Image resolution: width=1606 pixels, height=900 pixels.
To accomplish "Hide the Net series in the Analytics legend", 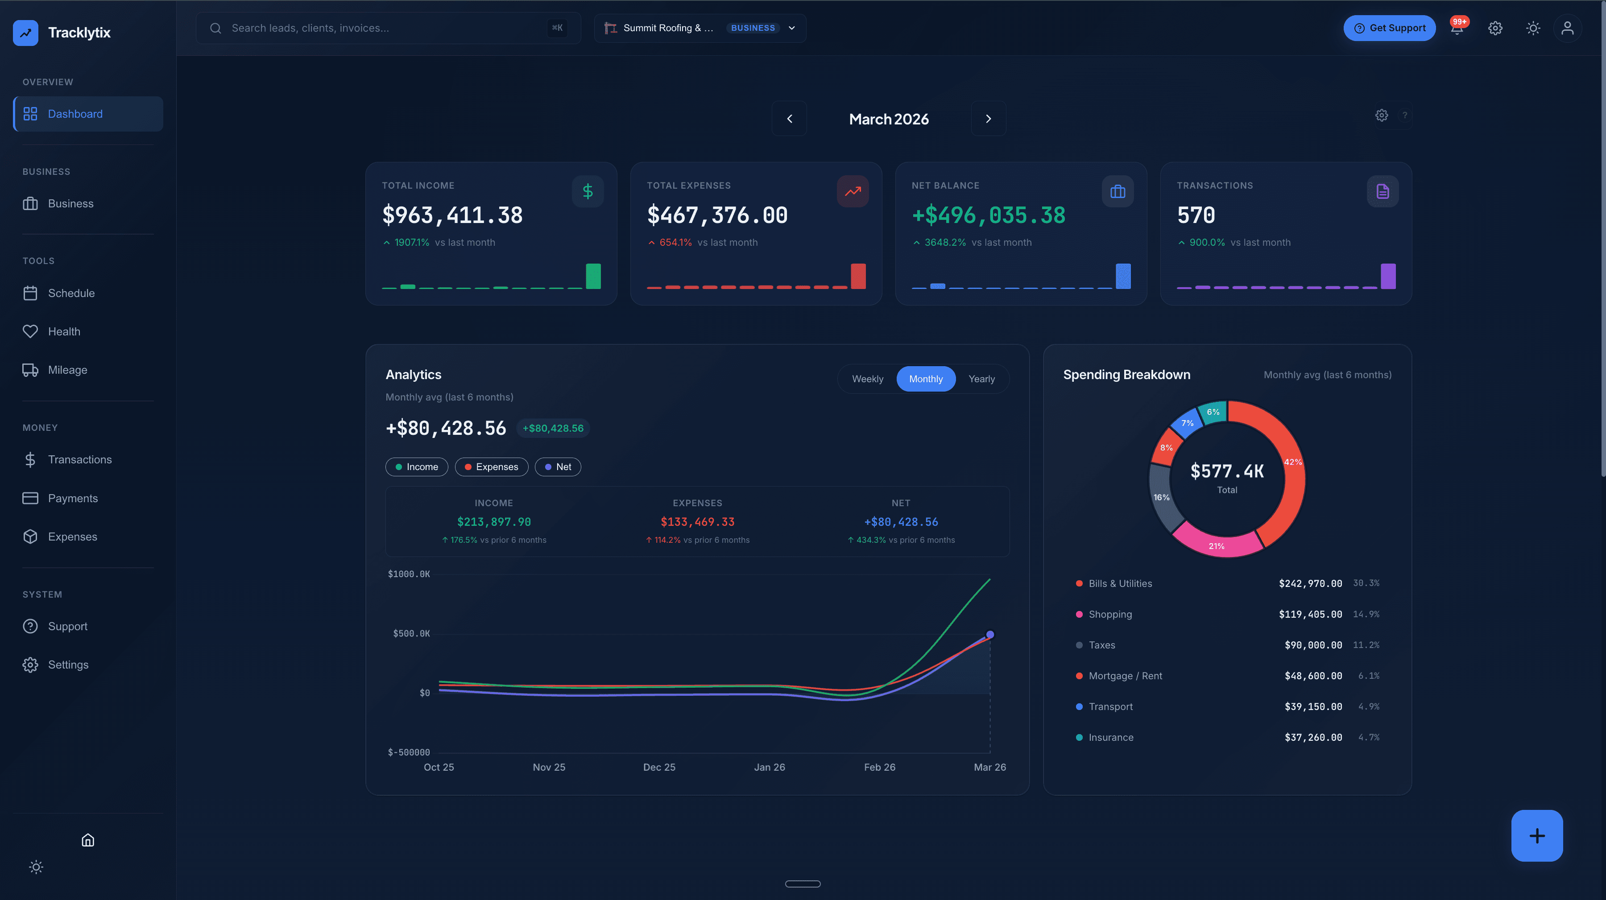I will tap(558, 466).
